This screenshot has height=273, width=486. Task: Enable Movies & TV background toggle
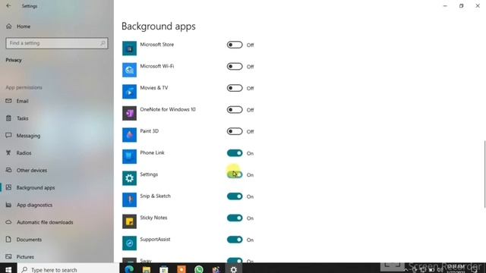pos(235,88)
